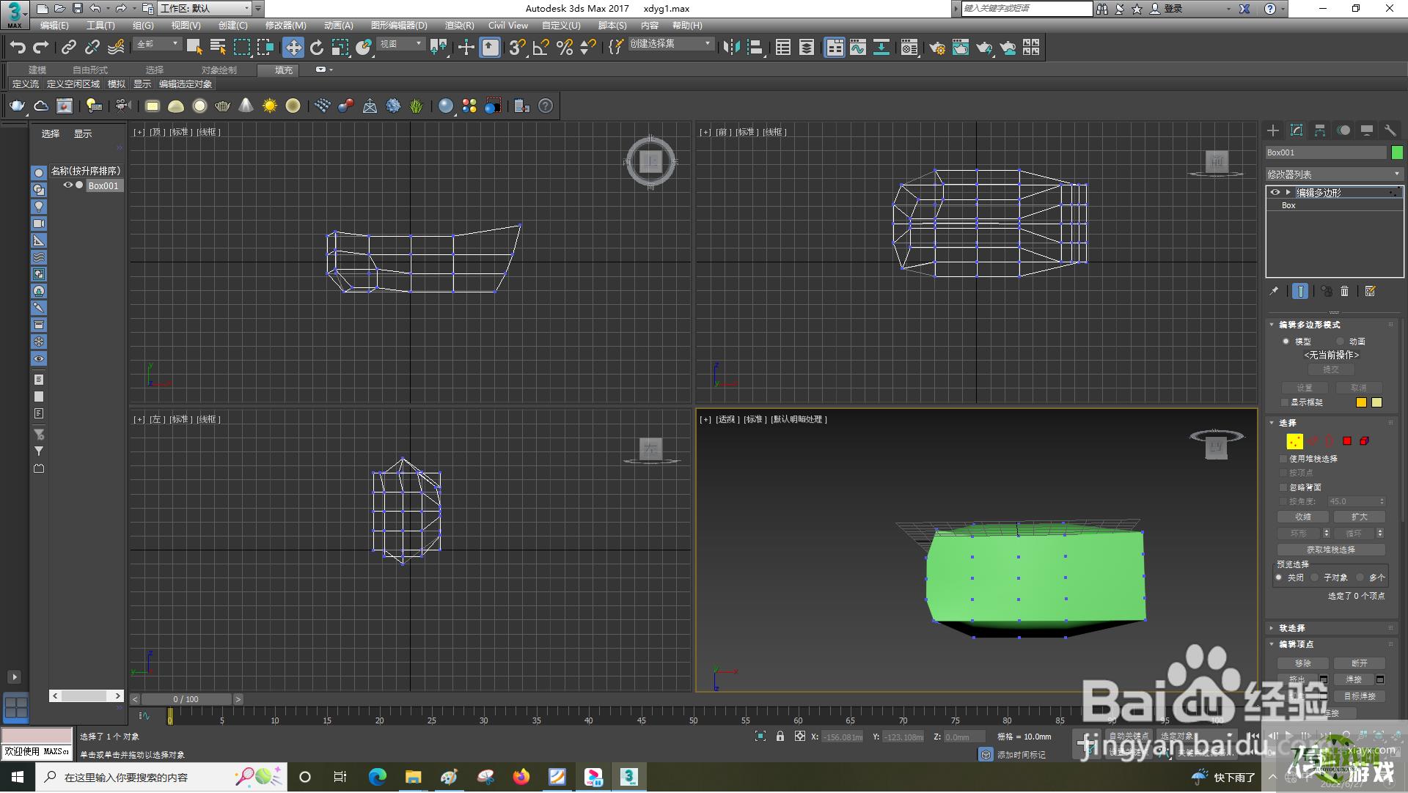This screenshot has height=793, width=1408.
Task: Open the Civil View menu
Action: click(x=508, y=25)
